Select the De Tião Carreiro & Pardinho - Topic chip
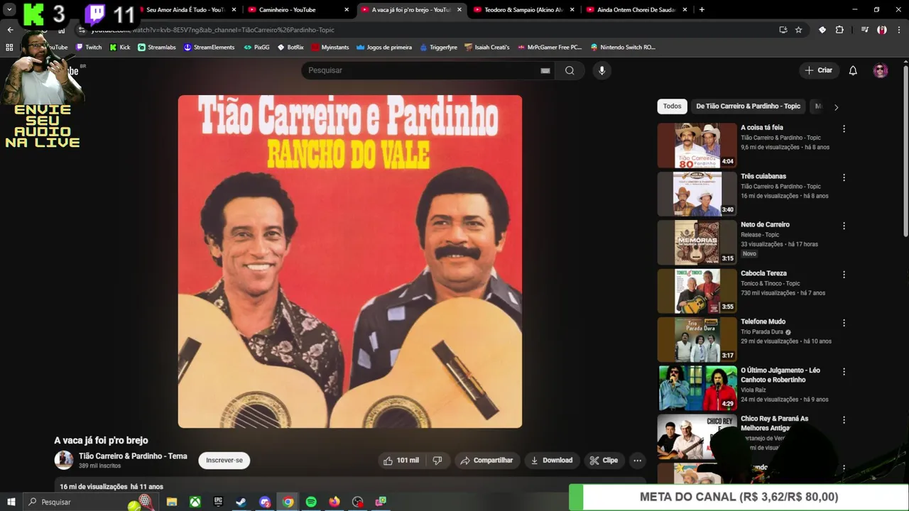The image size is (909, 511). 748,106
